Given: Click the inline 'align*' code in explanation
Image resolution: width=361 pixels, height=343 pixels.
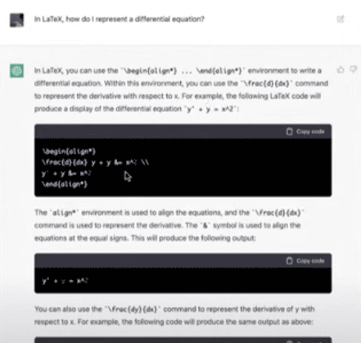Looking at the screenshot, I should click(x=64, y=213).
